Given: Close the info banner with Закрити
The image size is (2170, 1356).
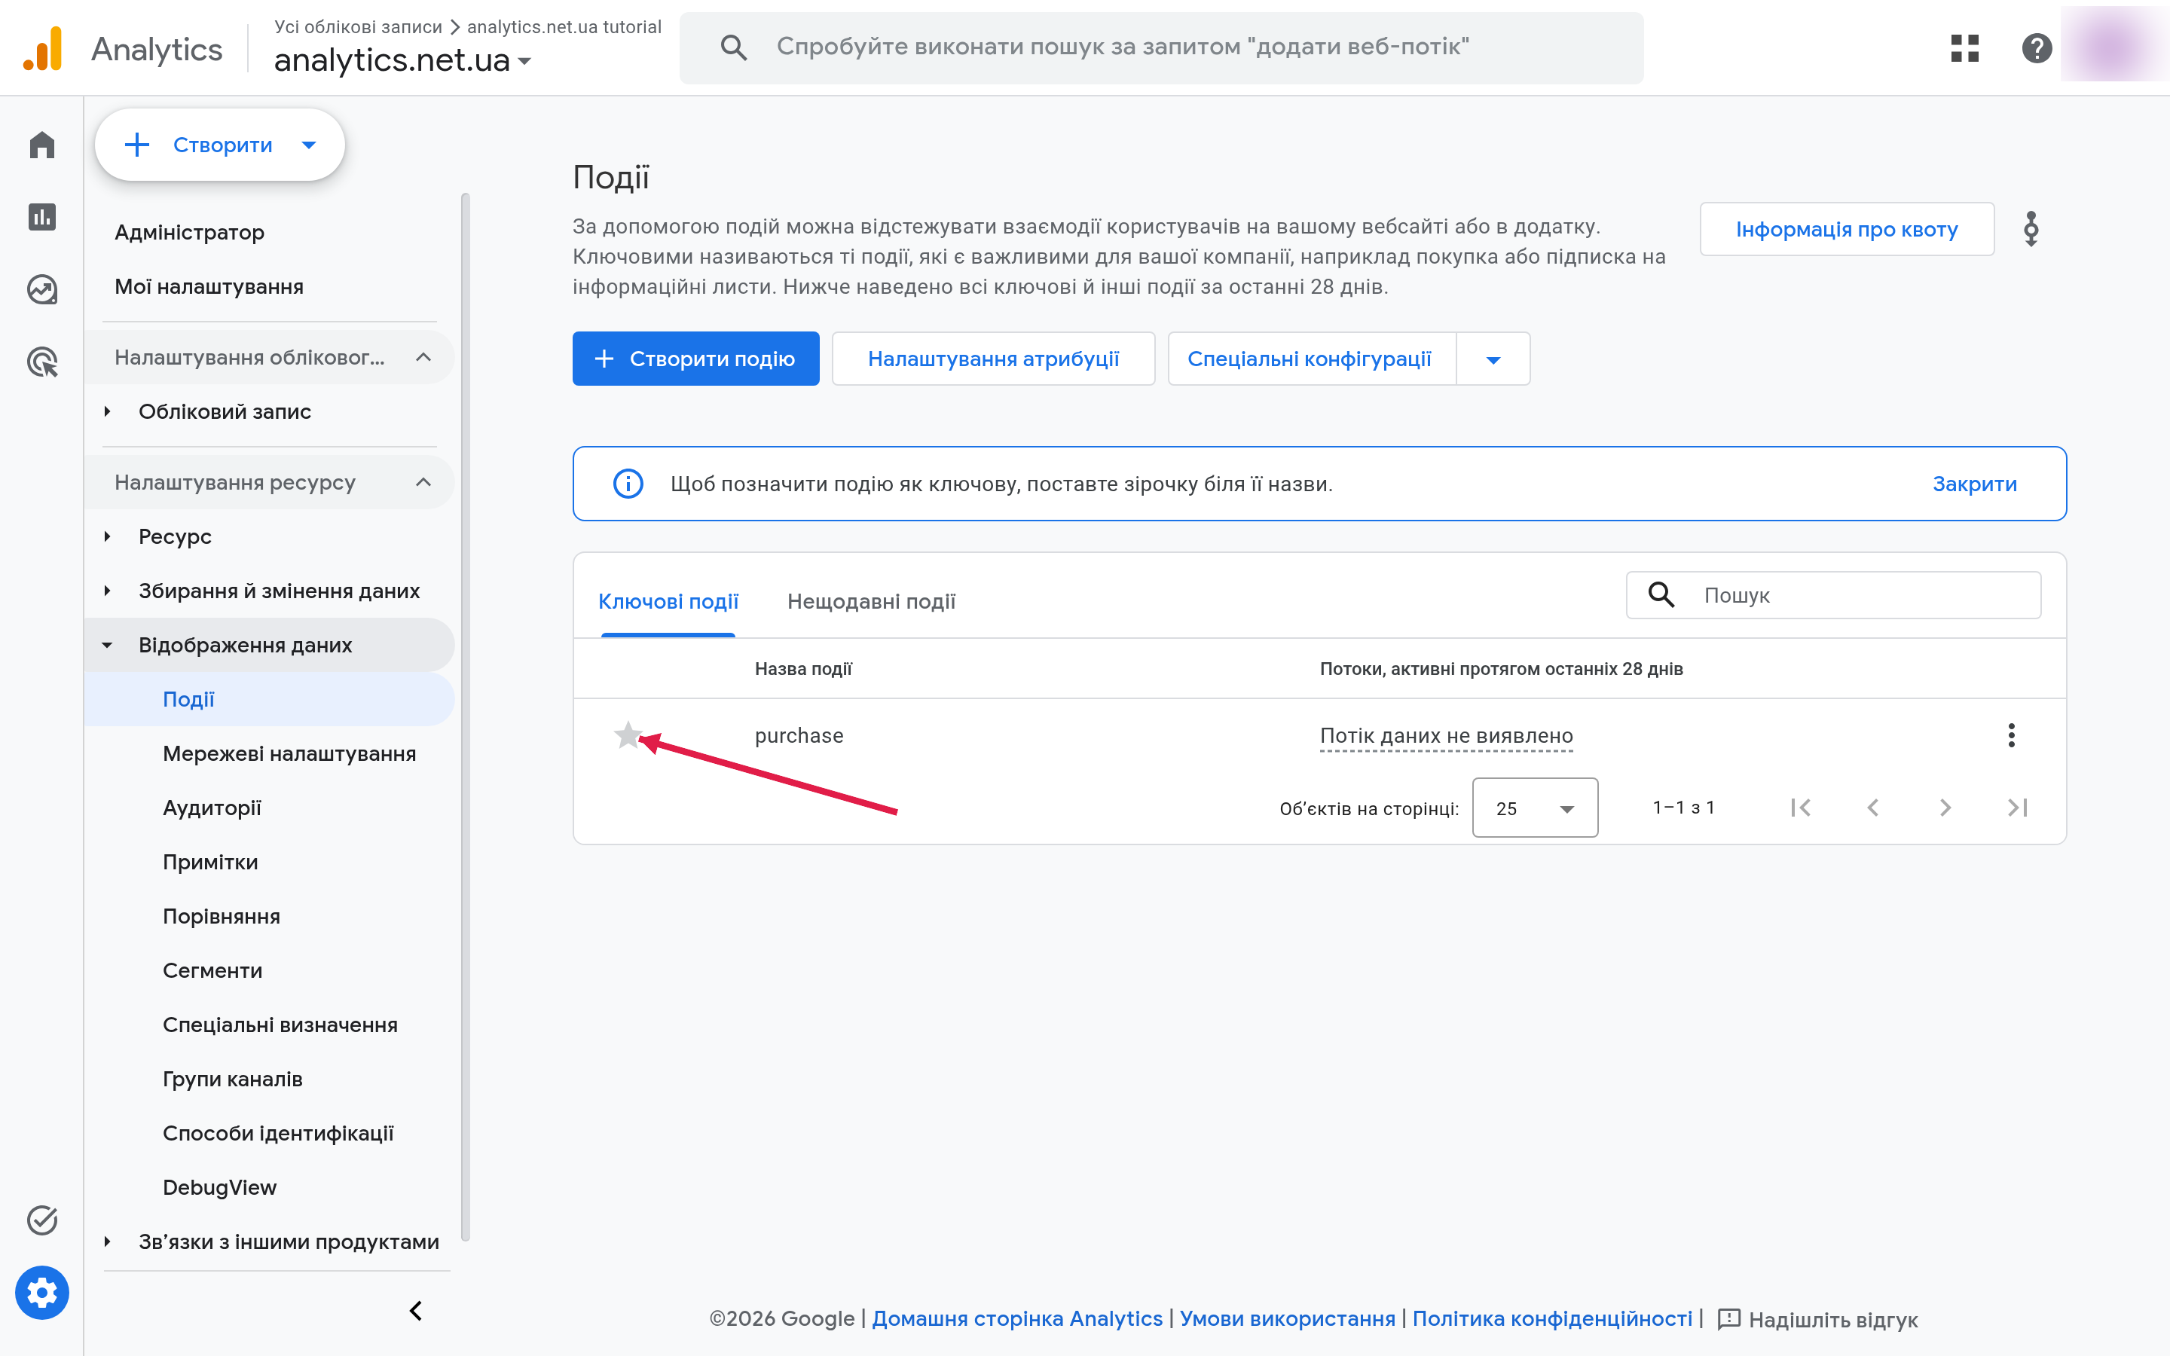Looking at the screenshot, I should [x=1975, y=484].
